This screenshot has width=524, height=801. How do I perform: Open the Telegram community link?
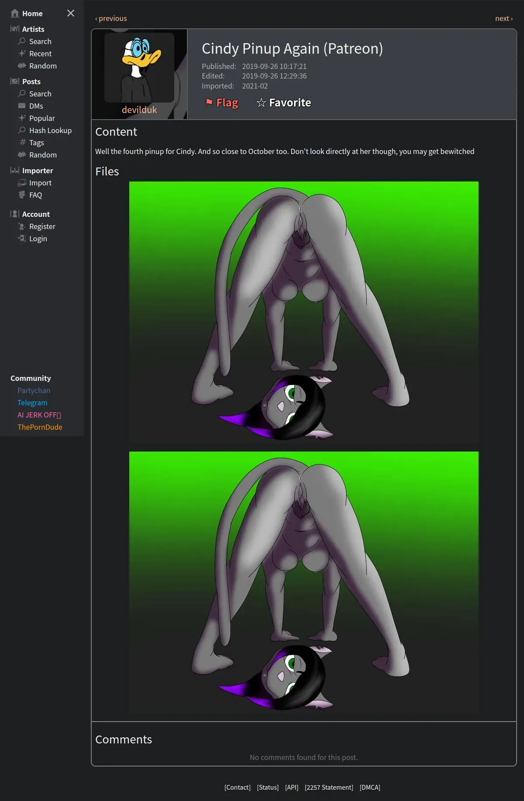(32, 403)
